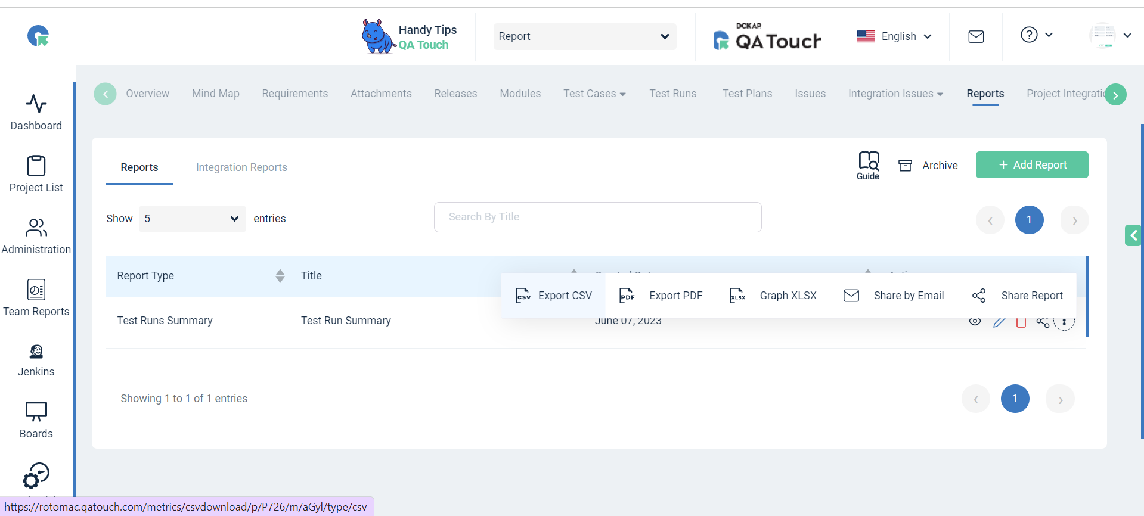Open the Dashboard from the sidebar
Image resolution: width=1144 pixels, height=516 pixels.
click(36, 112)
